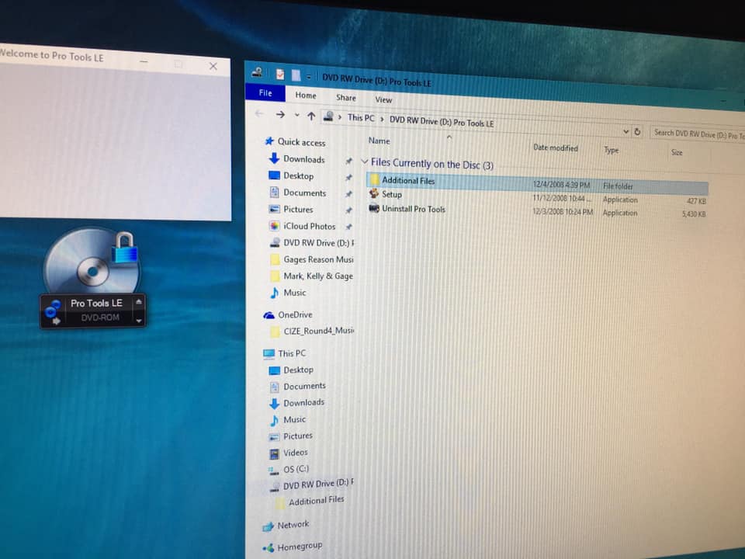Image resolution: width=745 pixels, height=559 pixels.
Task: Click the 427 KB size cell
Action: point(696,201)
